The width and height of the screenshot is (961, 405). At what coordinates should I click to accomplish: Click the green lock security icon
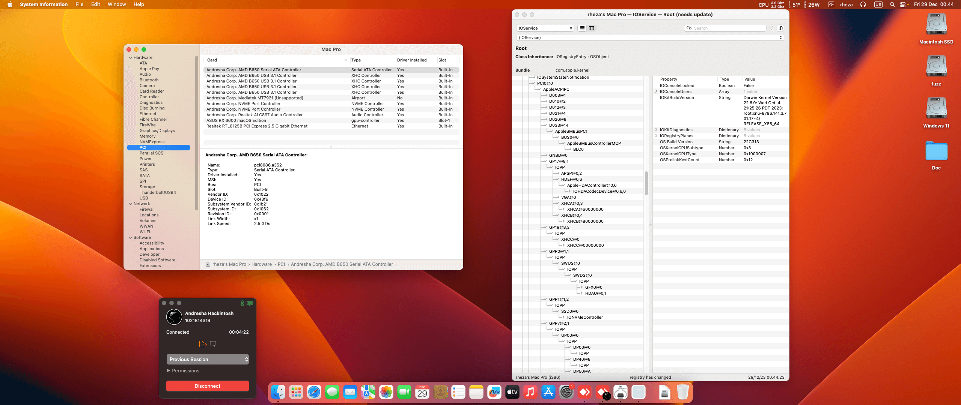click(x=242, y=303)
